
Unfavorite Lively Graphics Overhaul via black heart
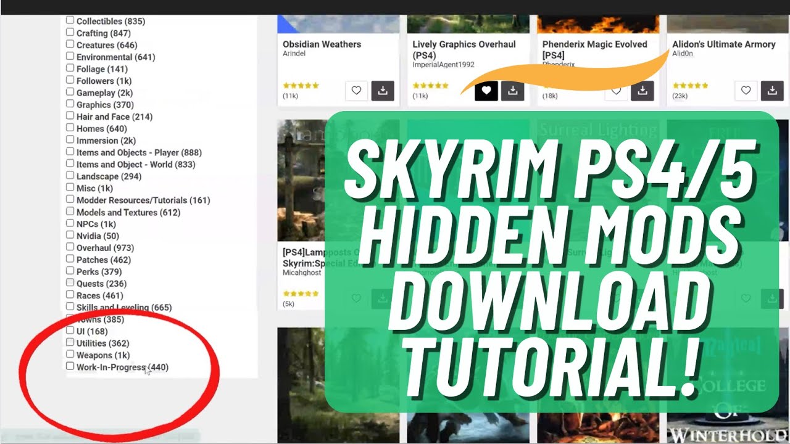(x=486, y=91)
